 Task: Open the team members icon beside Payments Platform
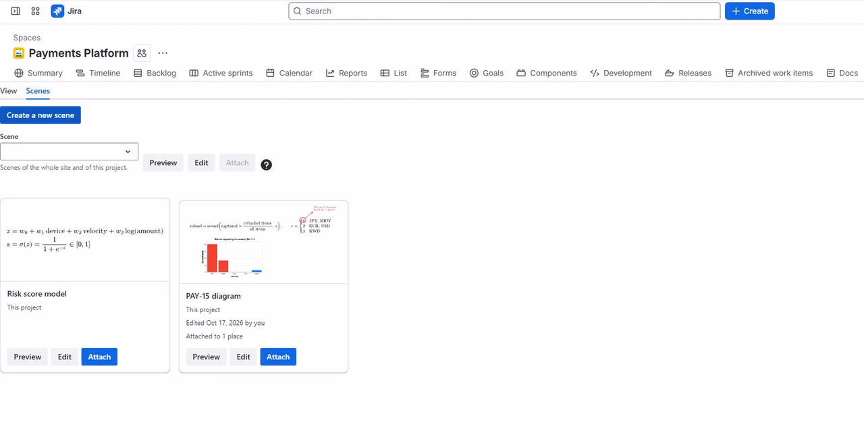[x=141, y=53]
